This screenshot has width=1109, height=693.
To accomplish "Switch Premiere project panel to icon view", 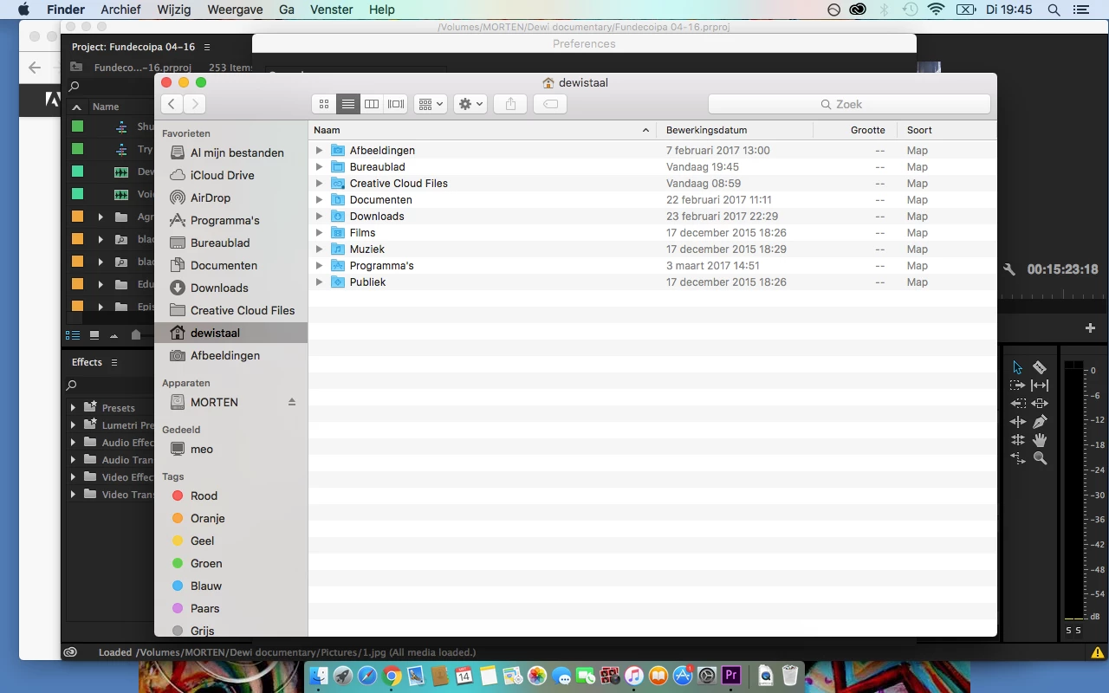I will 94,334.
